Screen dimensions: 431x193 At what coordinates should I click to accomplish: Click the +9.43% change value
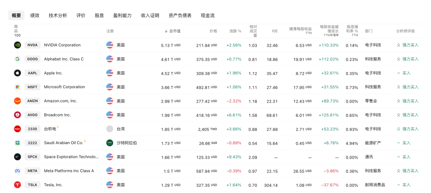pos(234,157)
